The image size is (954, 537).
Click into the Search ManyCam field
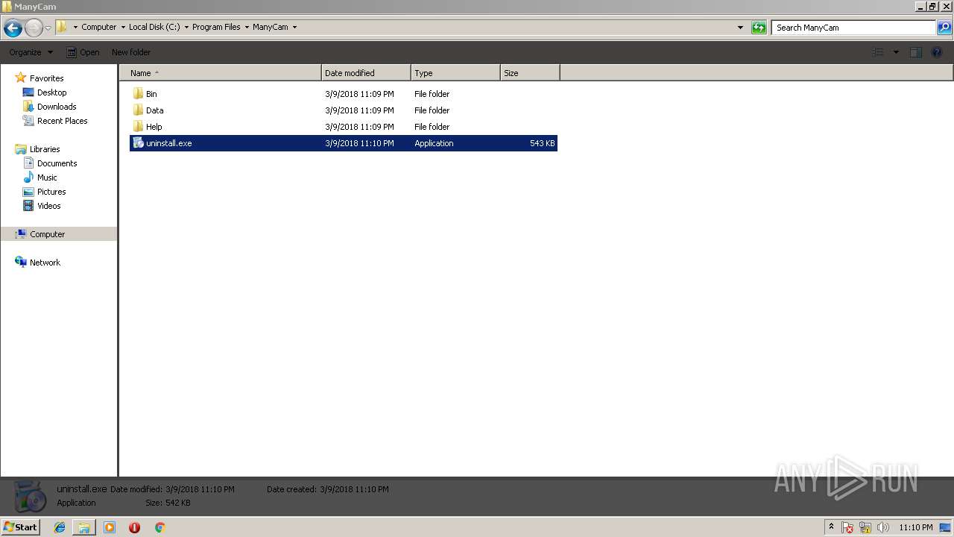853,28
